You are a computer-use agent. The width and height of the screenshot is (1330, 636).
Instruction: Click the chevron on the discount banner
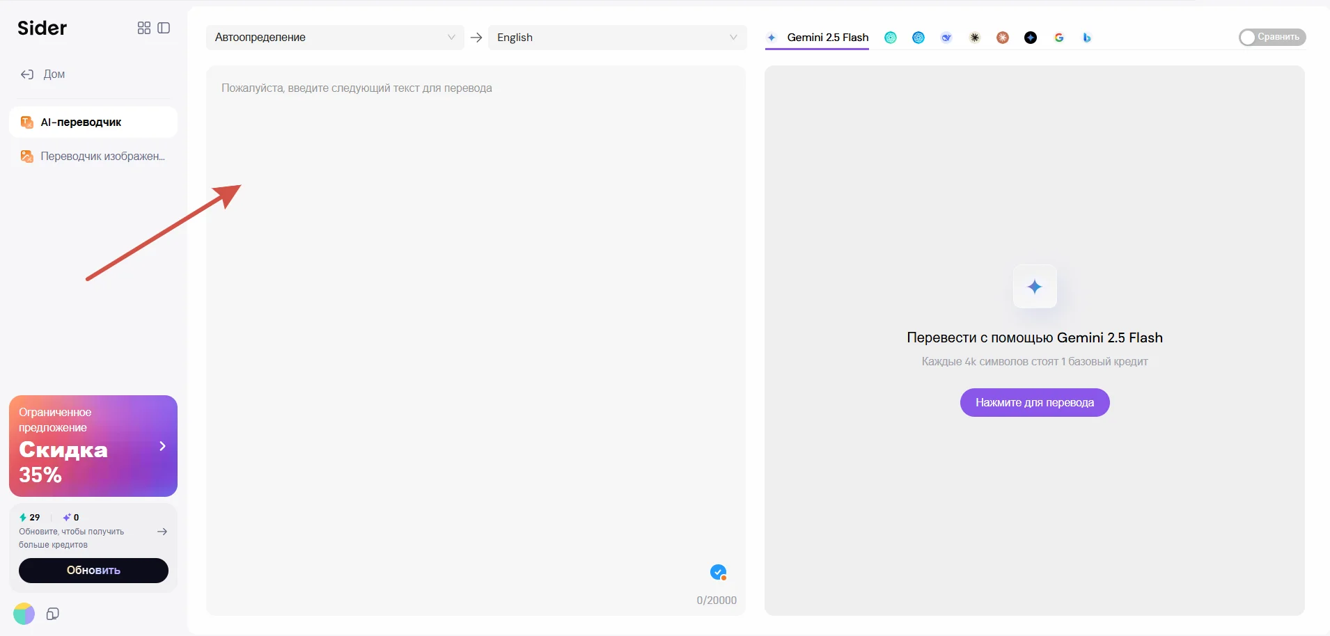click(162, 446)
